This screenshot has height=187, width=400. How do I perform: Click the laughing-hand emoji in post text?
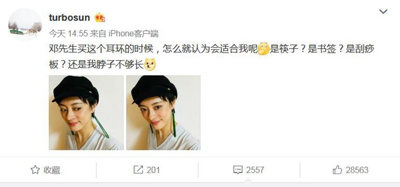[264, 49]
